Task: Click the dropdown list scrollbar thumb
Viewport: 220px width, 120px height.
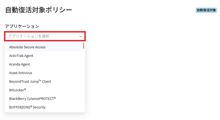Action: point(84,46)
